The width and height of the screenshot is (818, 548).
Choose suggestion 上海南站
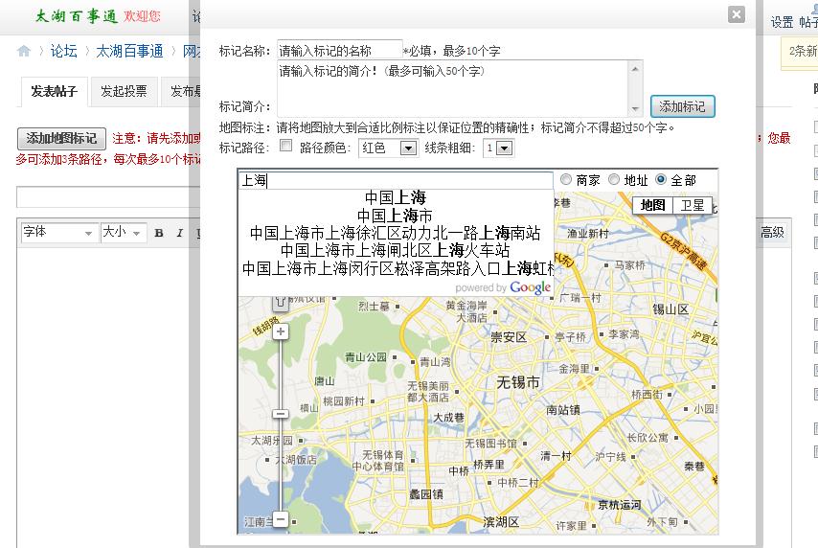(x=396, y=233)
